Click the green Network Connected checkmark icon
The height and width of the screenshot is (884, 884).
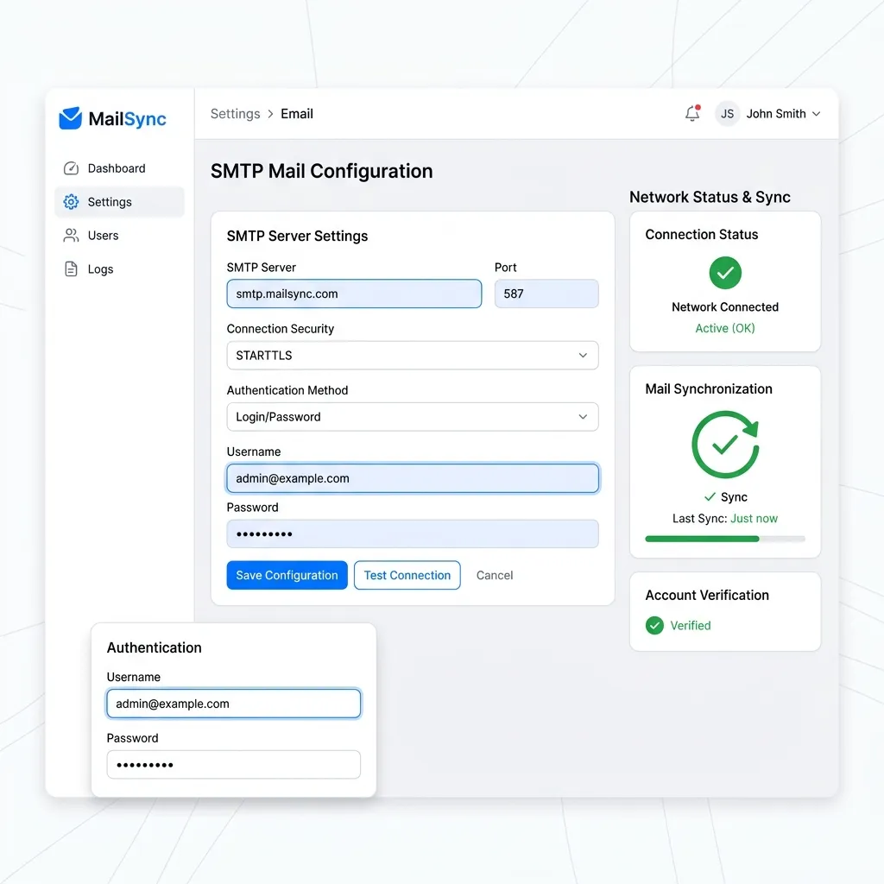[x=725, y=273]
